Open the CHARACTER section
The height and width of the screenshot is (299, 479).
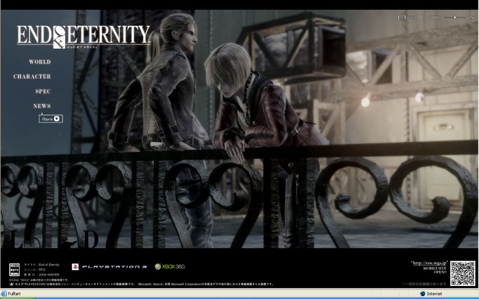(32, 77)
